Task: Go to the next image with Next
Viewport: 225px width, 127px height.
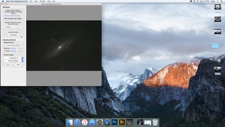Action: click(x=18, y=64)
